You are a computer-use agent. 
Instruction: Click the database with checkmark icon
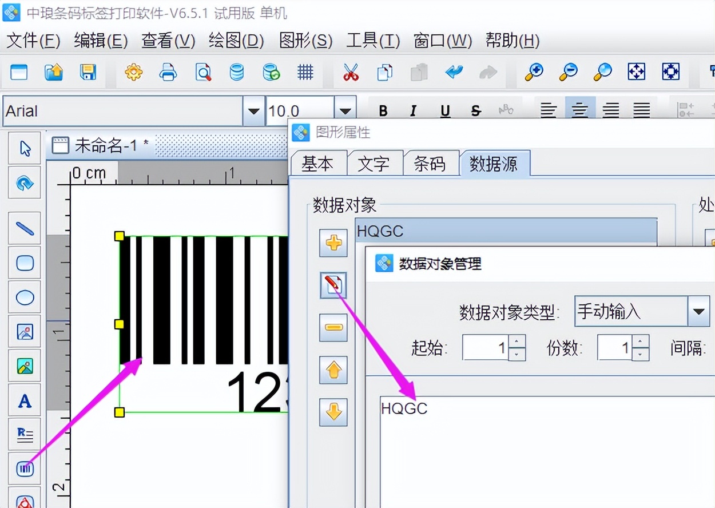[271, 72]
